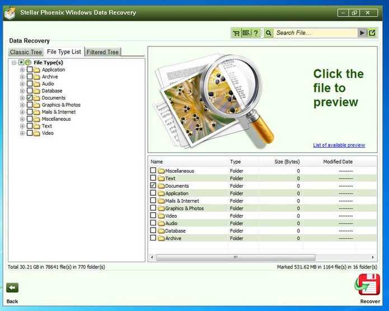Expand the Miscellaneous tree node
This screenshot has height=311, width=389.
(22, 119)
